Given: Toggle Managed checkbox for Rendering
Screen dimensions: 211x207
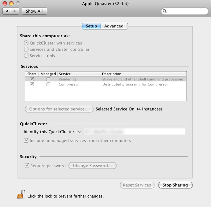Looking at the screenshot, I should coord(48,79).
